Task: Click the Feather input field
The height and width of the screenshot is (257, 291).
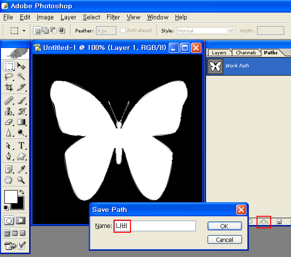Action: [106, 31]
